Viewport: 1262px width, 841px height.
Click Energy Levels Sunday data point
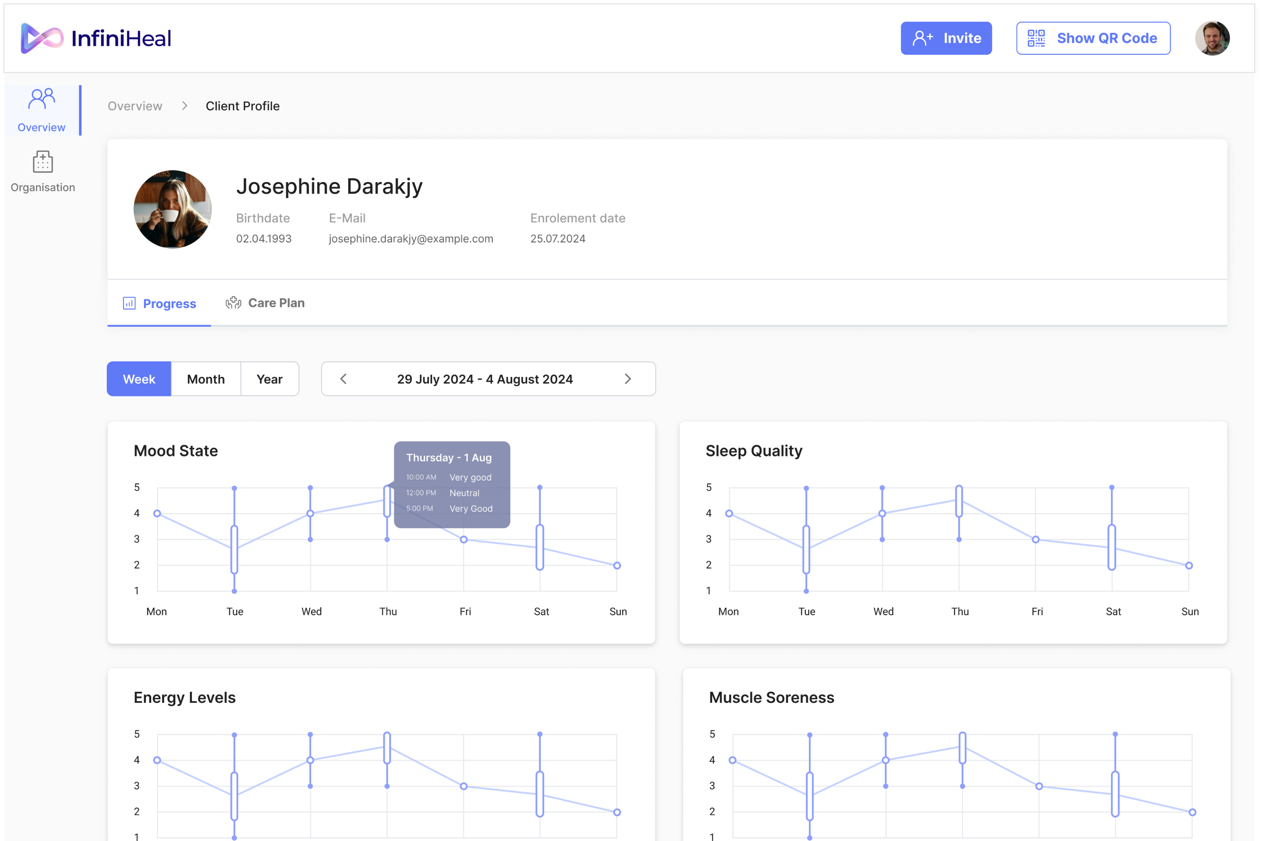[x=617, y=812]
